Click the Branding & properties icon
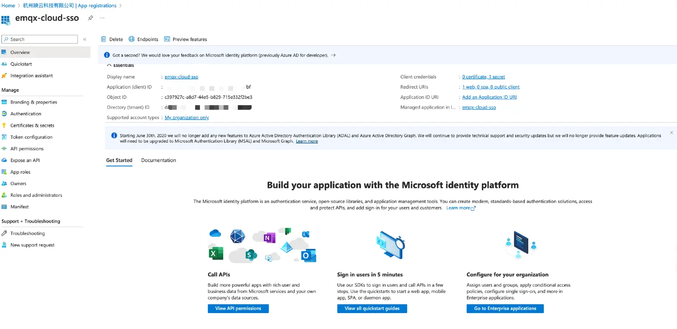 4,102
